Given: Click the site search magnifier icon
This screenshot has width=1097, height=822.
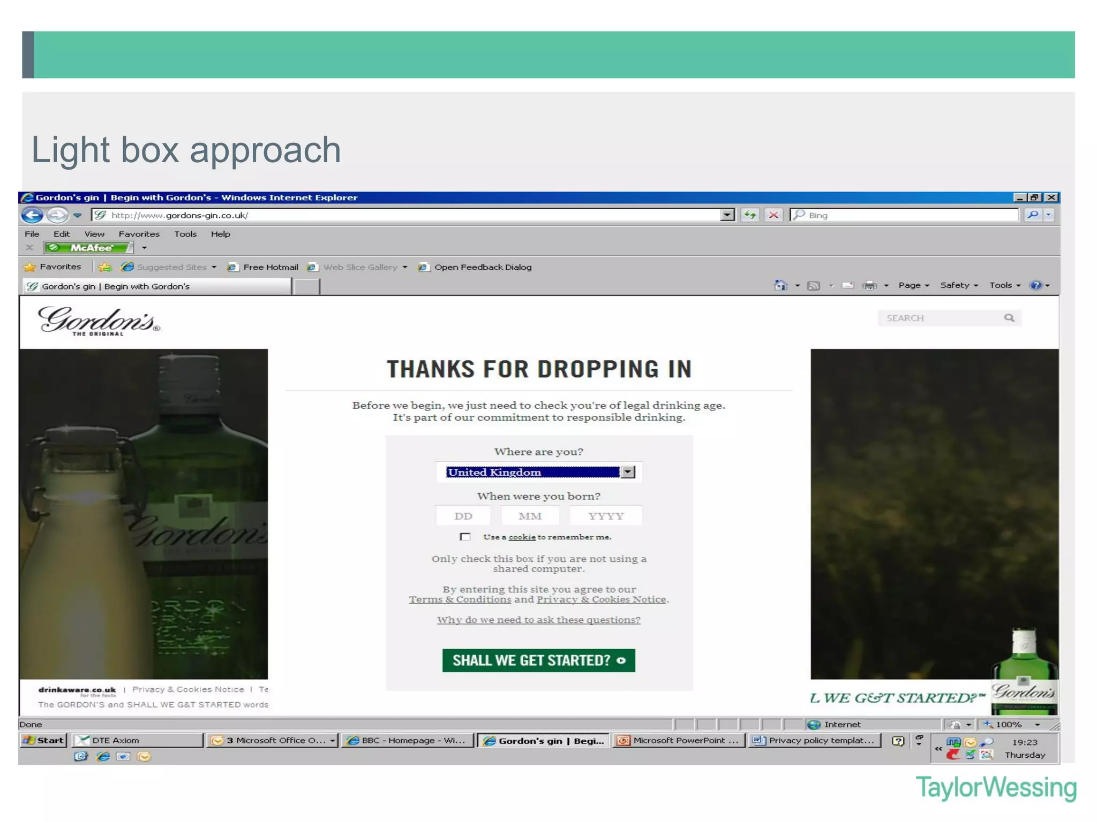Looking at the screenshot, I should click(x=1009, y=318).
